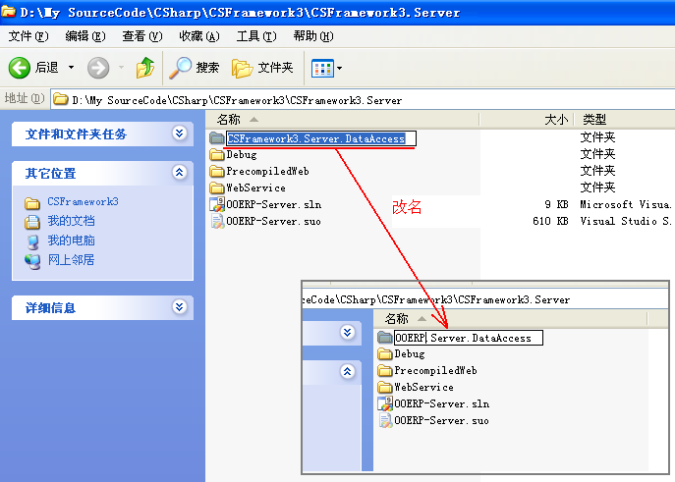Open the Search (搜索) toolbar button

[x=195, y=68]
